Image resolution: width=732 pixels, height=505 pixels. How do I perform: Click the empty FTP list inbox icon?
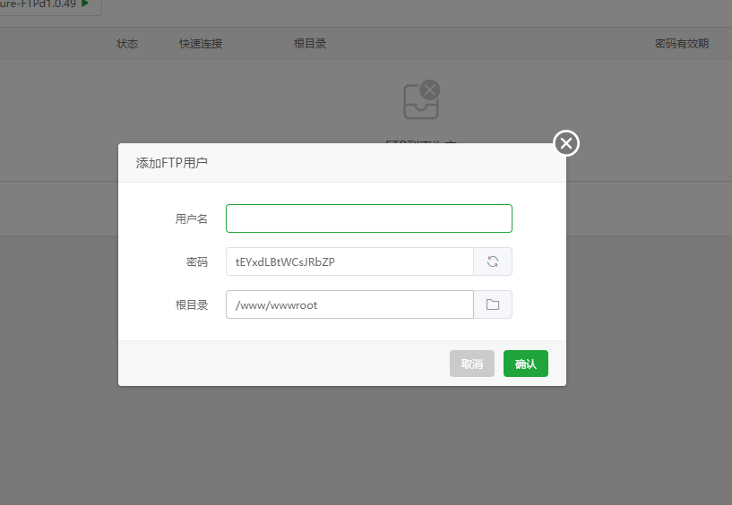(x=421, y=99)
